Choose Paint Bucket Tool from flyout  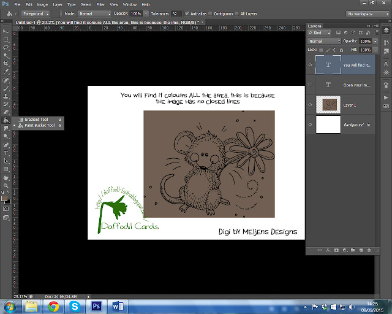tap(39, 126)
